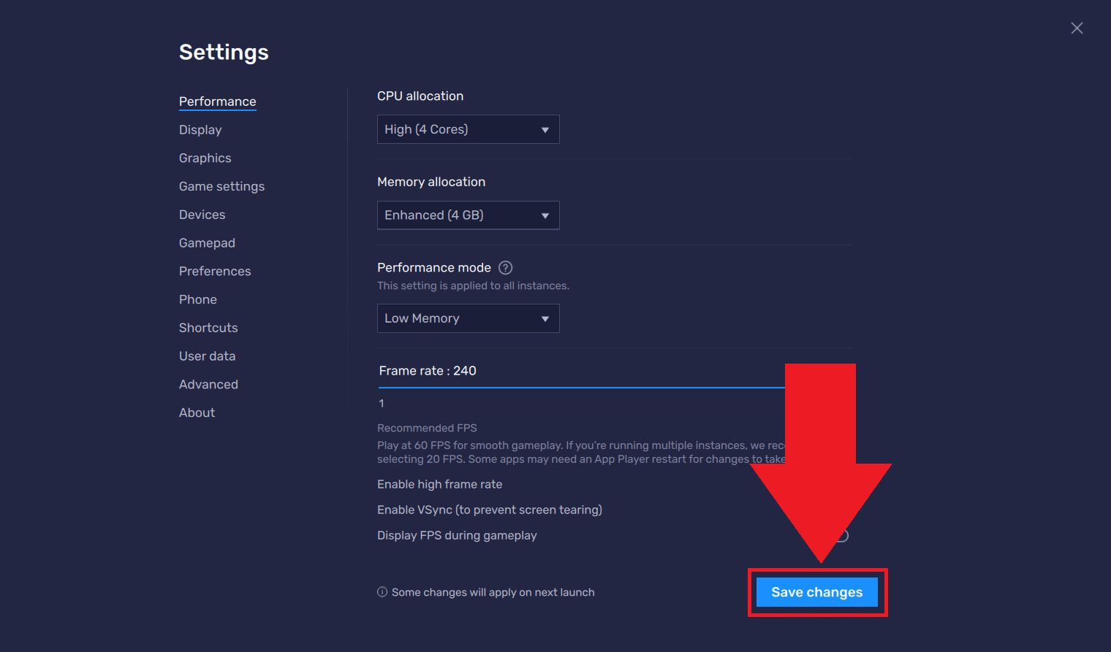This screenshot has width=1111, height=652.
Task: Open the Advanced settings section
Action: (x=208, y=385)
